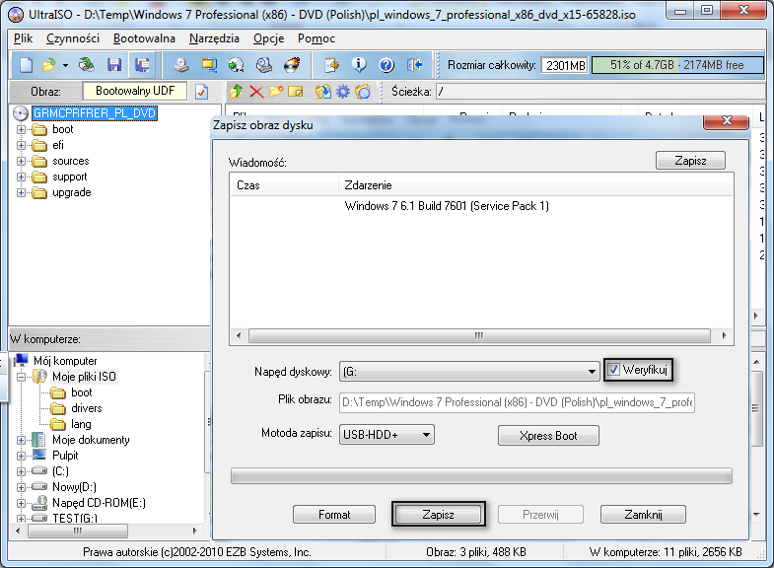Click the red X Delete icon

point(256,92)
